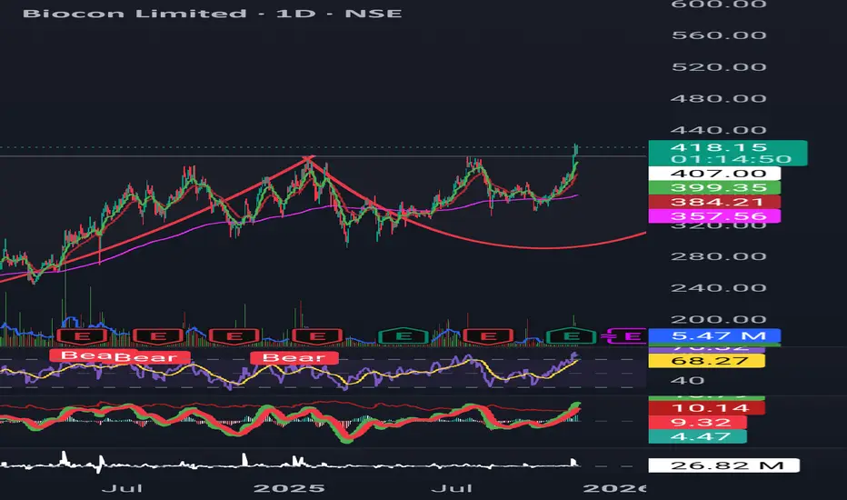Click the Biocon Limited 1D NSE title
The image size is (847, 500).
tap(213, 13)
